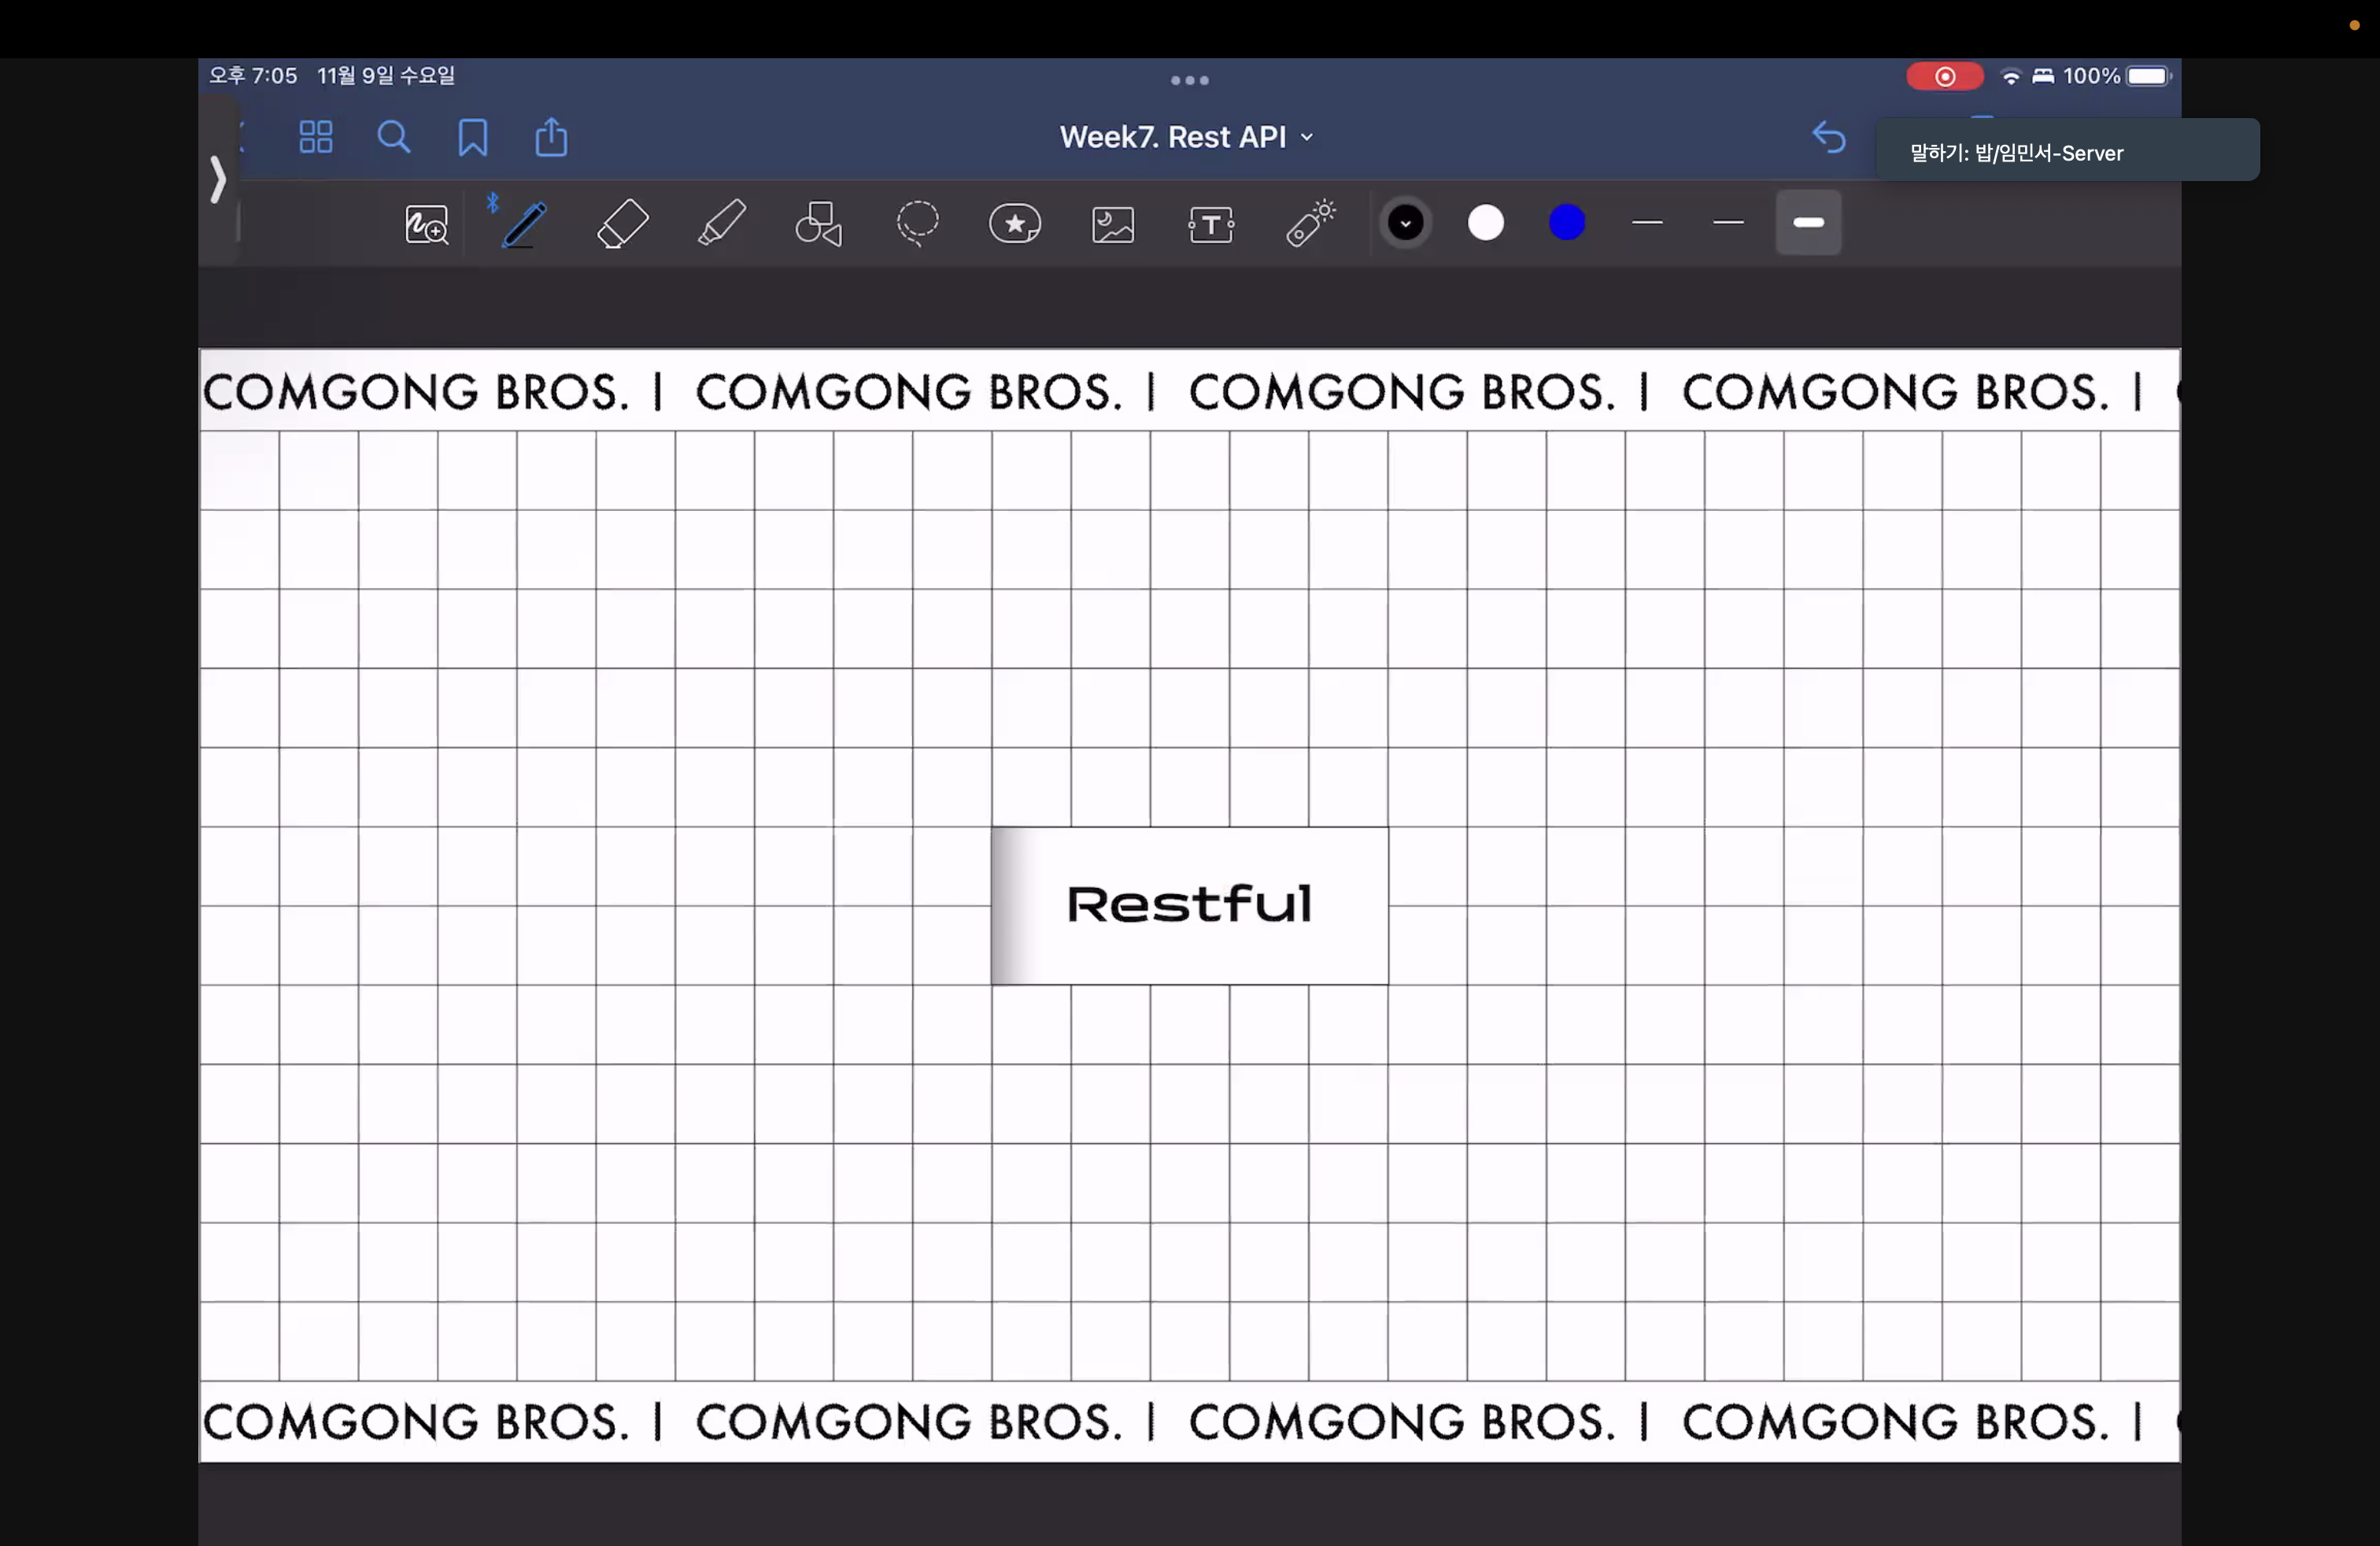Select the Eraser tool

click(622, 224)
